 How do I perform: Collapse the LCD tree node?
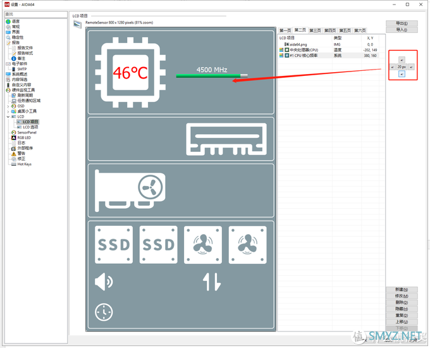click(8, 116)
